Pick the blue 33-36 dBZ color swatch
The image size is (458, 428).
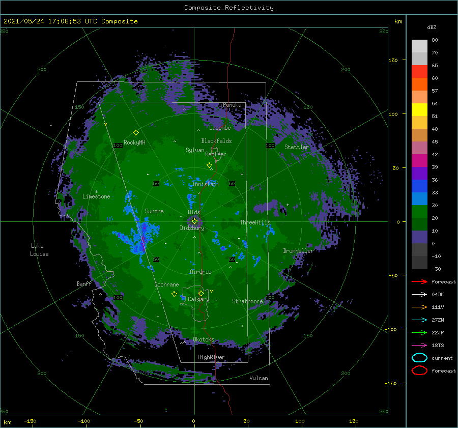[419, 186]
